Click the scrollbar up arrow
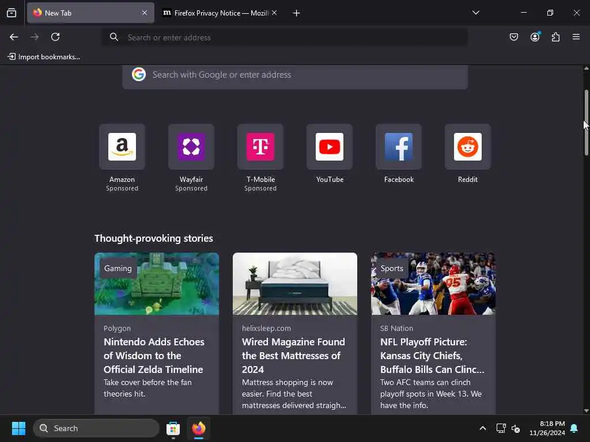Image resolution: width=590 pixels, height=442 pixels. [x=586, y=68]
